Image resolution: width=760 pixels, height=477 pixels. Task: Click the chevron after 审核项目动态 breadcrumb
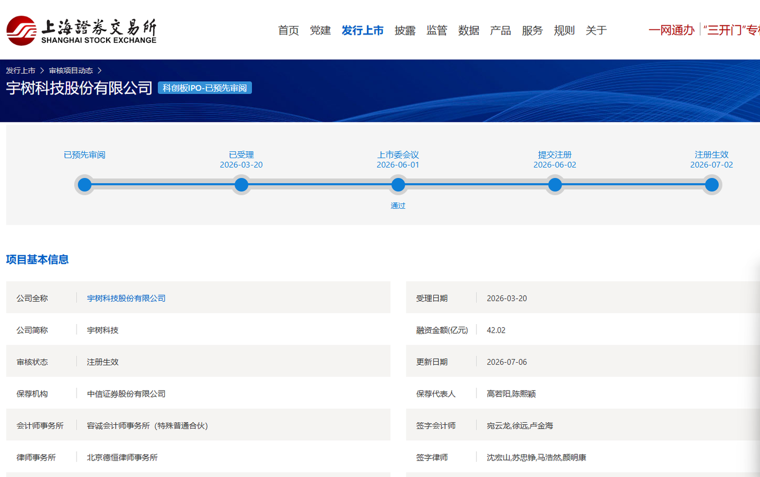pyautogui.click(x=99, y=71)
